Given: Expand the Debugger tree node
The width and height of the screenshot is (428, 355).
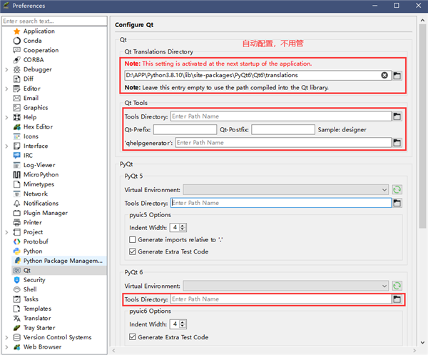Looking at the screenshot, I should (x=6, y=70).
